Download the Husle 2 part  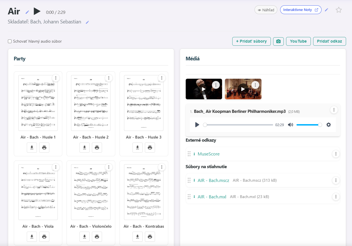85,148
